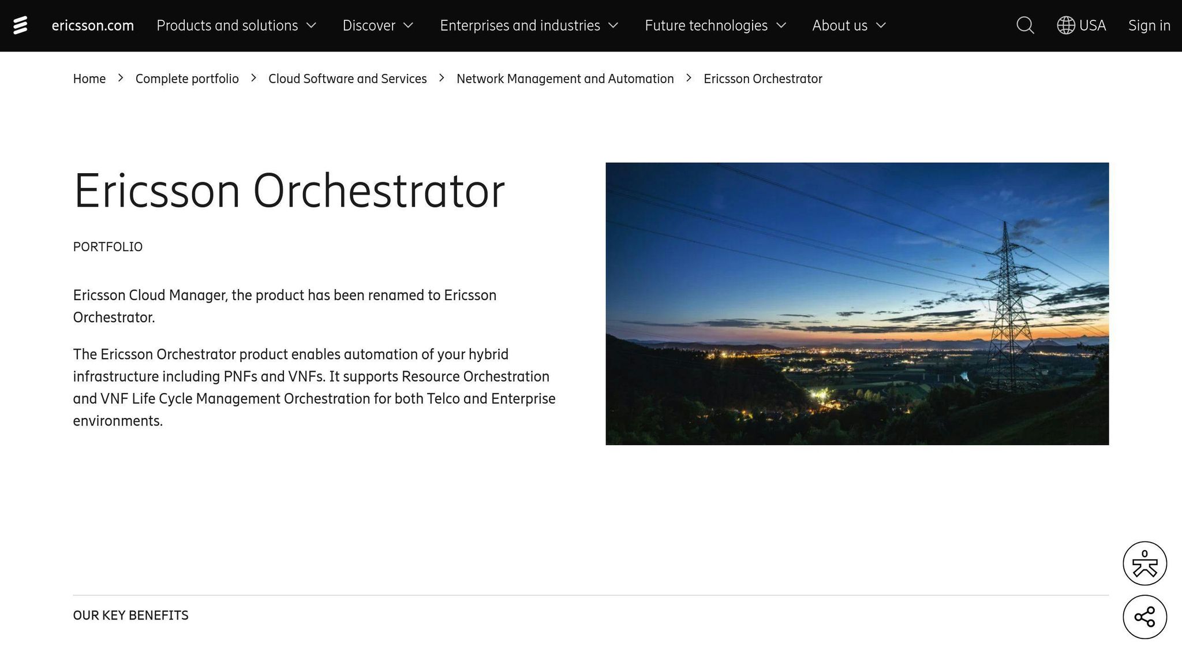1182x665 pixels.
Task: Open the Complete portfolio breadcrumb
Action: 187,79
